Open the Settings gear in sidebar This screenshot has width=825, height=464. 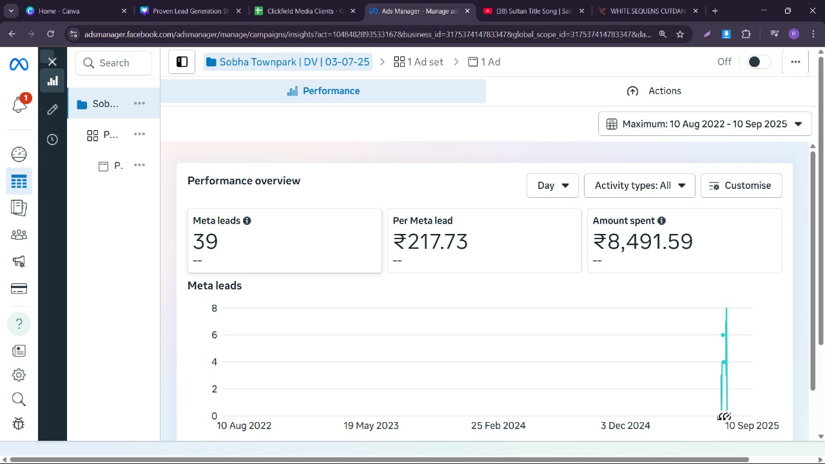point(19,375)
